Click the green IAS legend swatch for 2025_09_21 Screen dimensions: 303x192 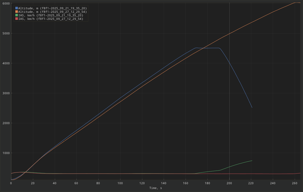(x=17, y=15)
